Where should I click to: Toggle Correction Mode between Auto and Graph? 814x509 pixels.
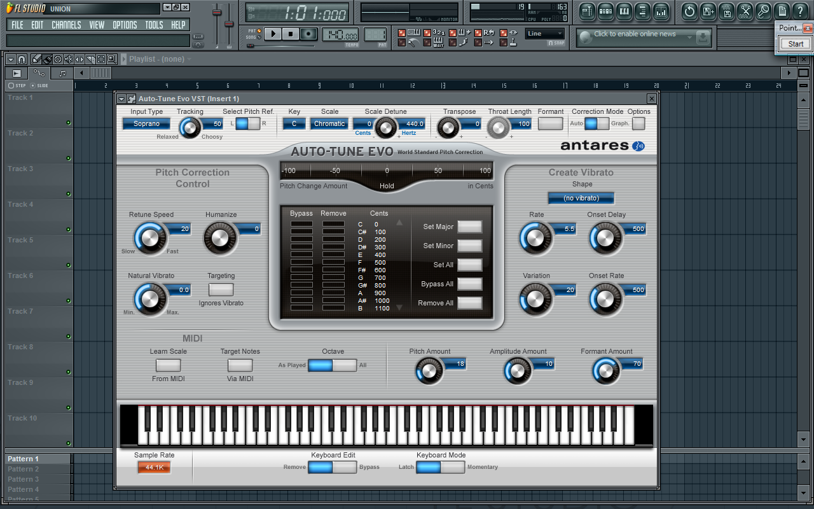(x=597, y=123)
